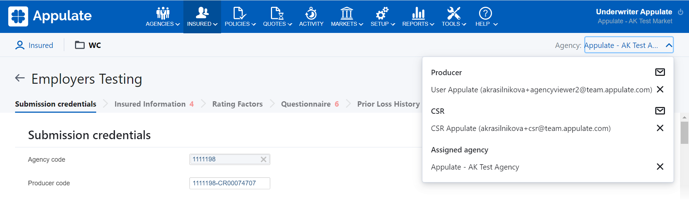Viewport: 689px width, 200px height.
Task: Open the Markets bank icon menu
Action: (x=347, y=13)
